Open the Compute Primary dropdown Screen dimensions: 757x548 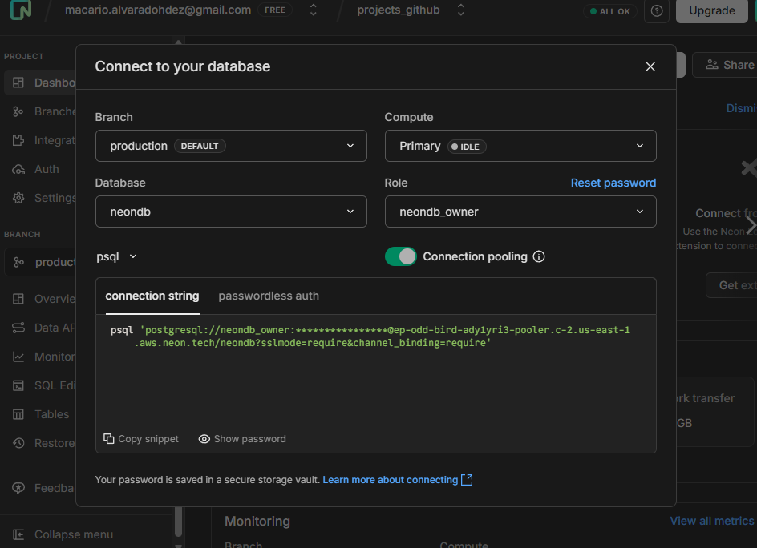pos(520,146)
